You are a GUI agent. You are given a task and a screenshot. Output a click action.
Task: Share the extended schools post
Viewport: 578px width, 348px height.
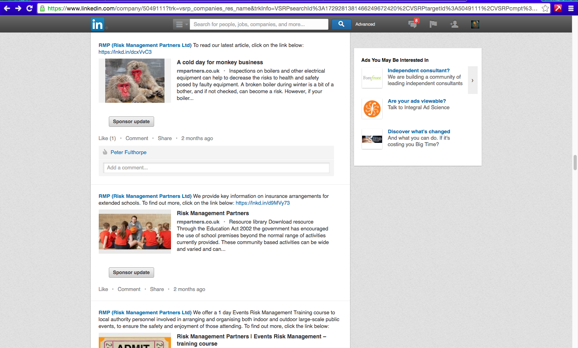pos(157,289)
